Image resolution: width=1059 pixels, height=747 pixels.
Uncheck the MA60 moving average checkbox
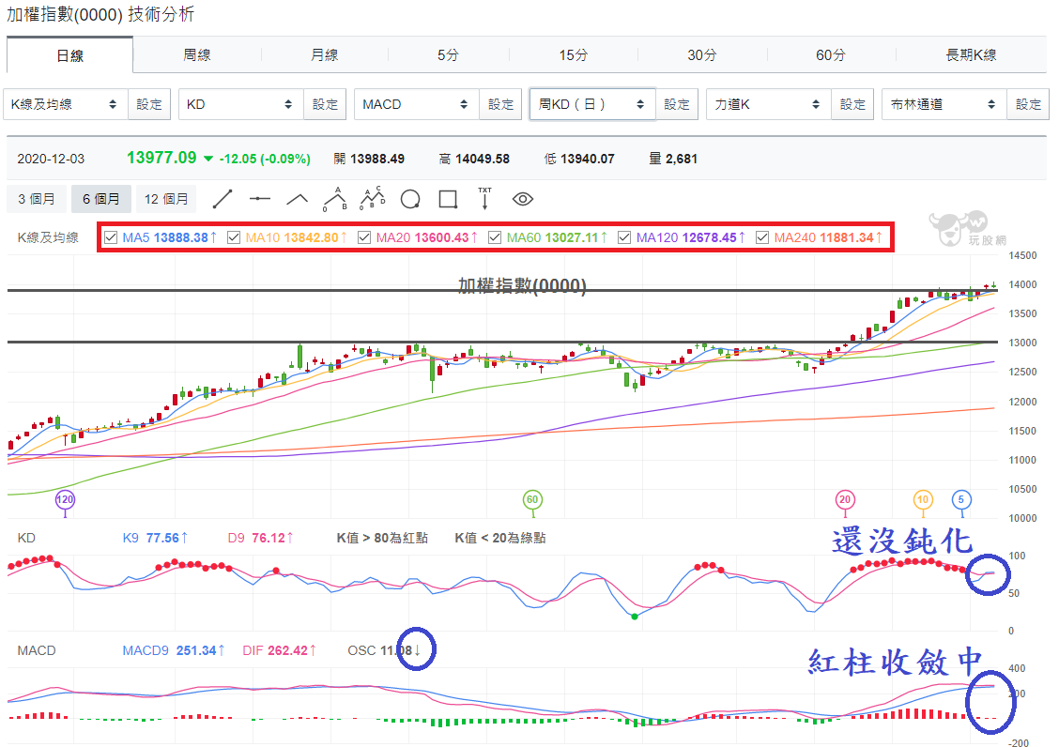pyautogui.click(x=495, y=237)
